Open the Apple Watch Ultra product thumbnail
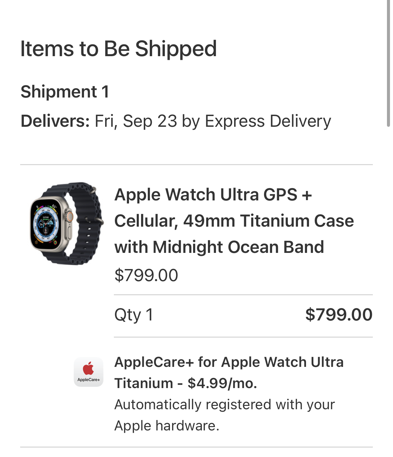 coord(66,224)
